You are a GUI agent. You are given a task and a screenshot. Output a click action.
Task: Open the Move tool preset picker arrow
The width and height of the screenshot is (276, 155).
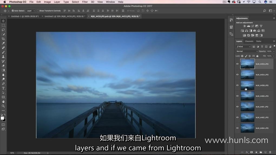(x=8, y=11)
